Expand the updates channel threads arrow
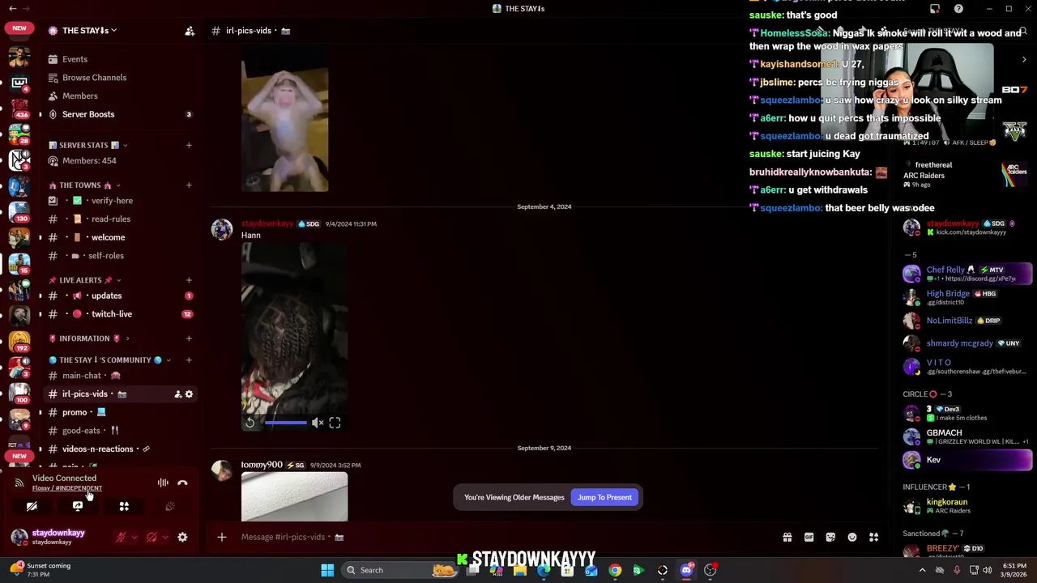The width and height of the screenshot is (1037, 583). [41, 296]
